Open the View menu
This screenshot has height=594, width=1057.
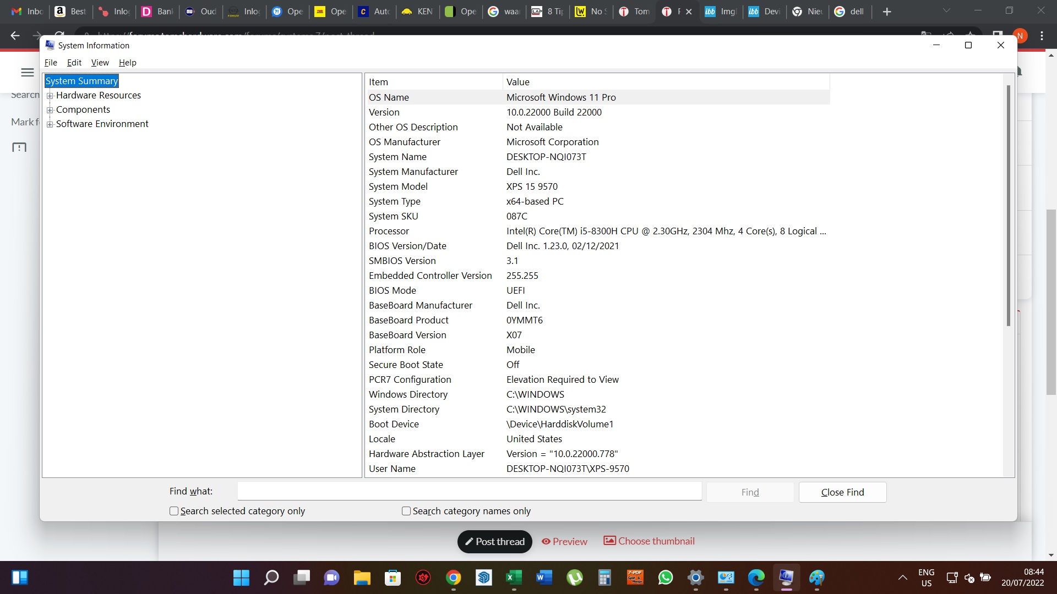point(100,63)
